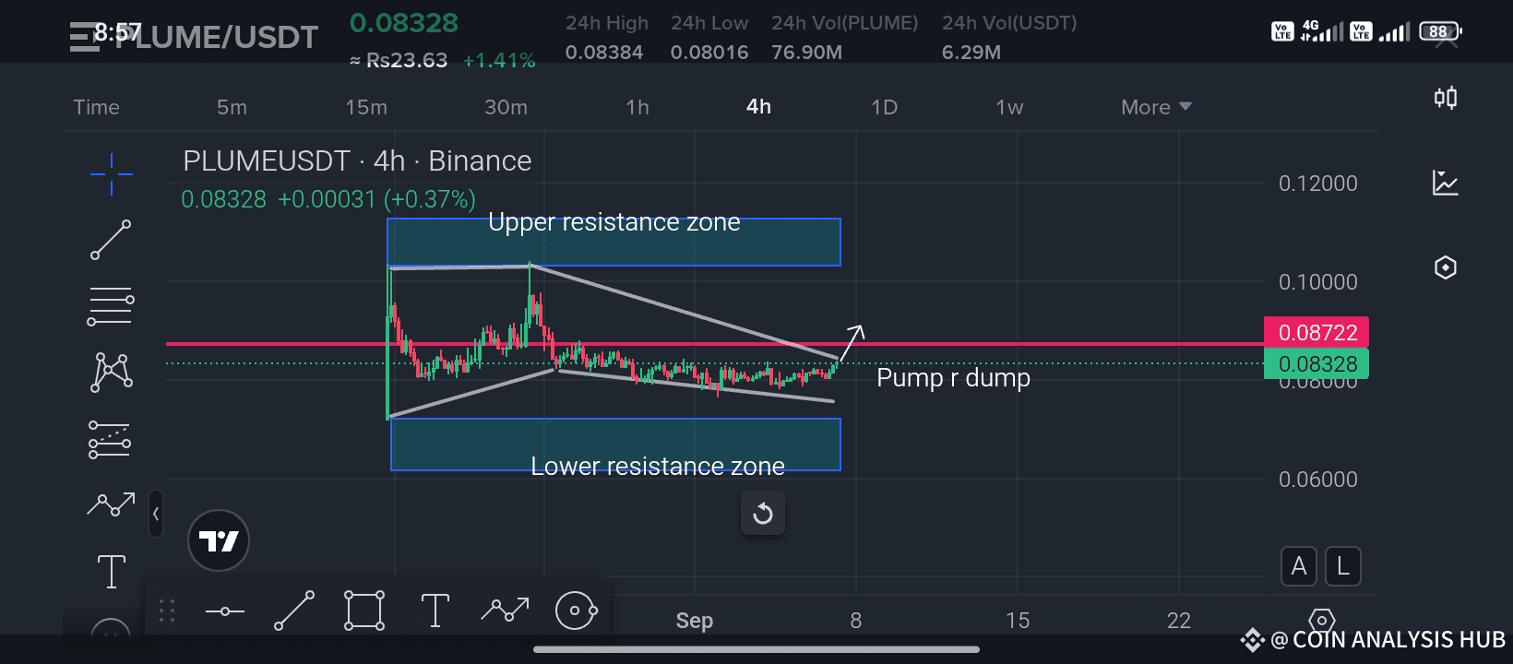Select the trend line tool in left sidebar
Screen dimensions: 1513x664
click(111, 240)
